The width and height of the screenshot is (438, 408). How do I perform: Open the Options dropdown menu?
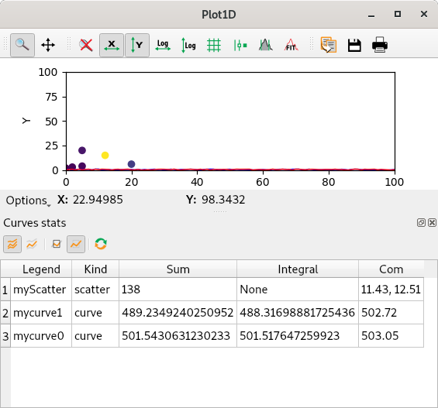28,201
